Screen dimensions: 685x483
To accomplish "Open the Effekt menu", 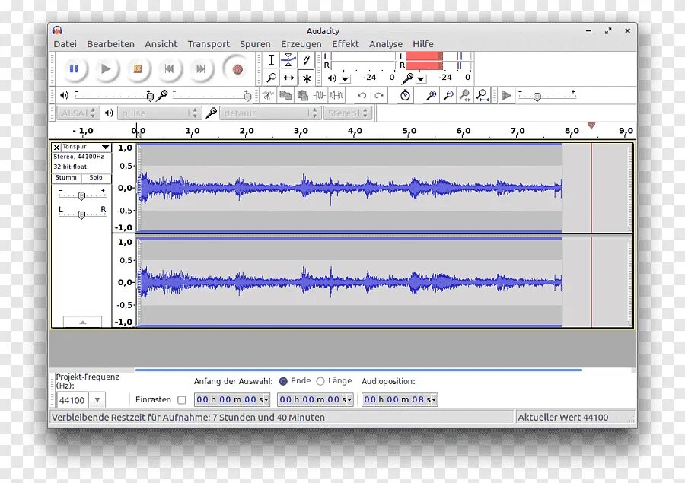I will click(345, 43).
